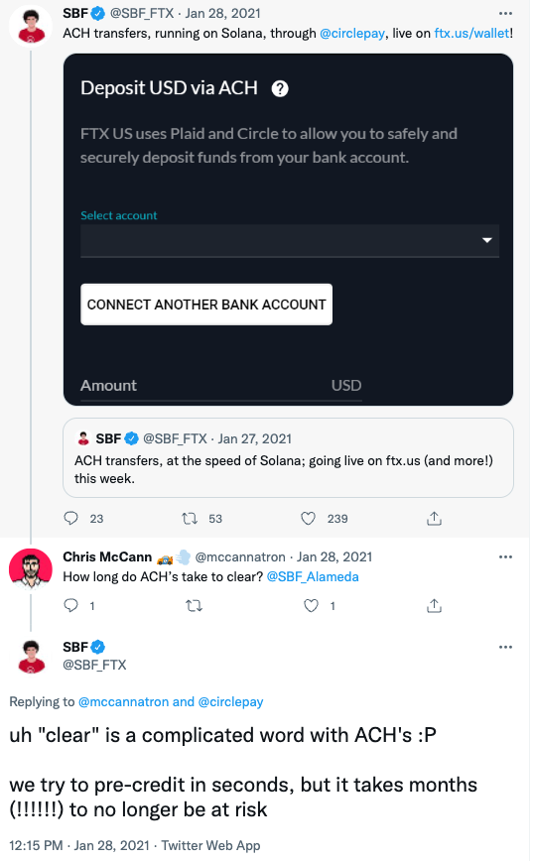Open the @SBF_Alameda mention link
The height and width of the screenshot is (861, 533).
313,576
